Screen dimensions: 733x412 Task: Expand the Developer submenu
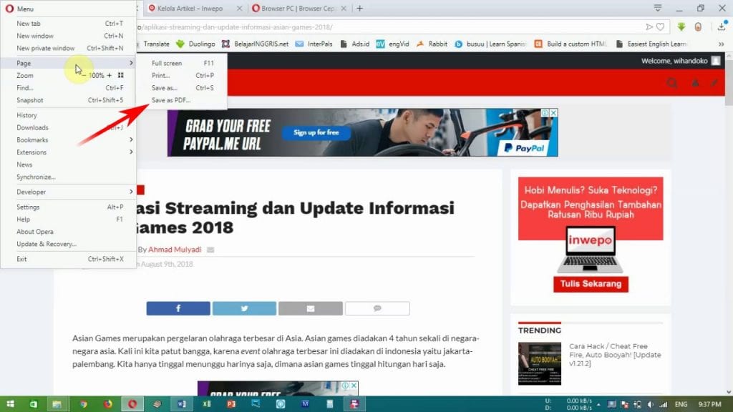[x=72, y=192]
